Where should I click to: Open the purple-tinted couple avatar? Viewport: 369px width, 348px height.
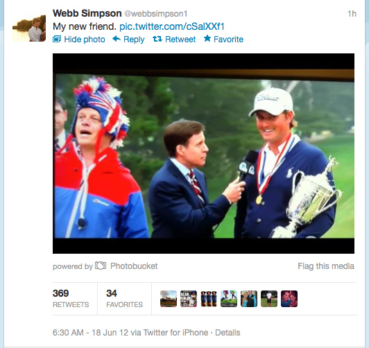289,299
